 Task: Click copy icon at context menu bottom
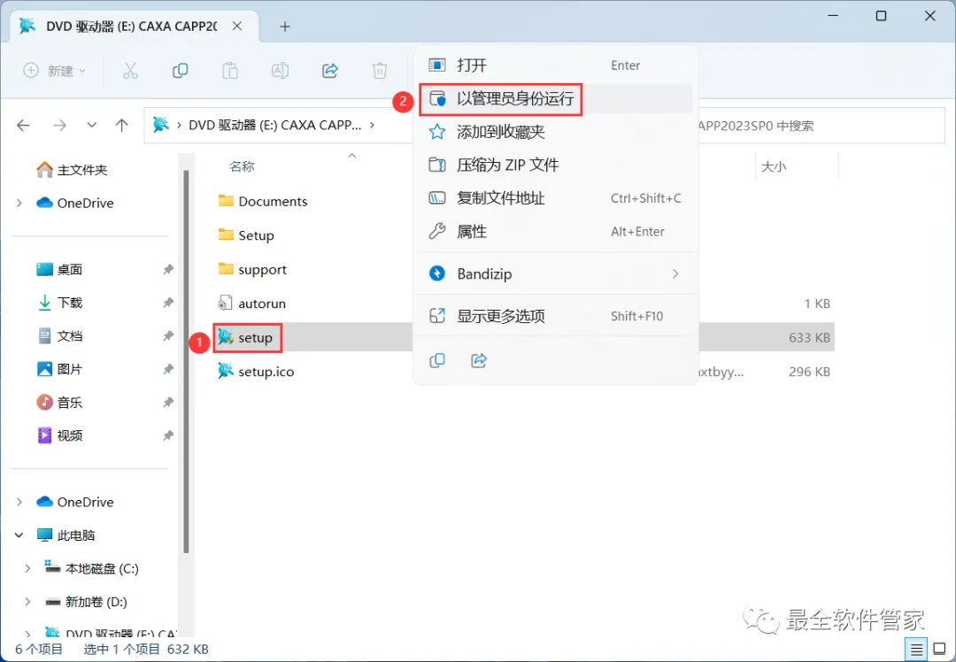pos(437,360)
